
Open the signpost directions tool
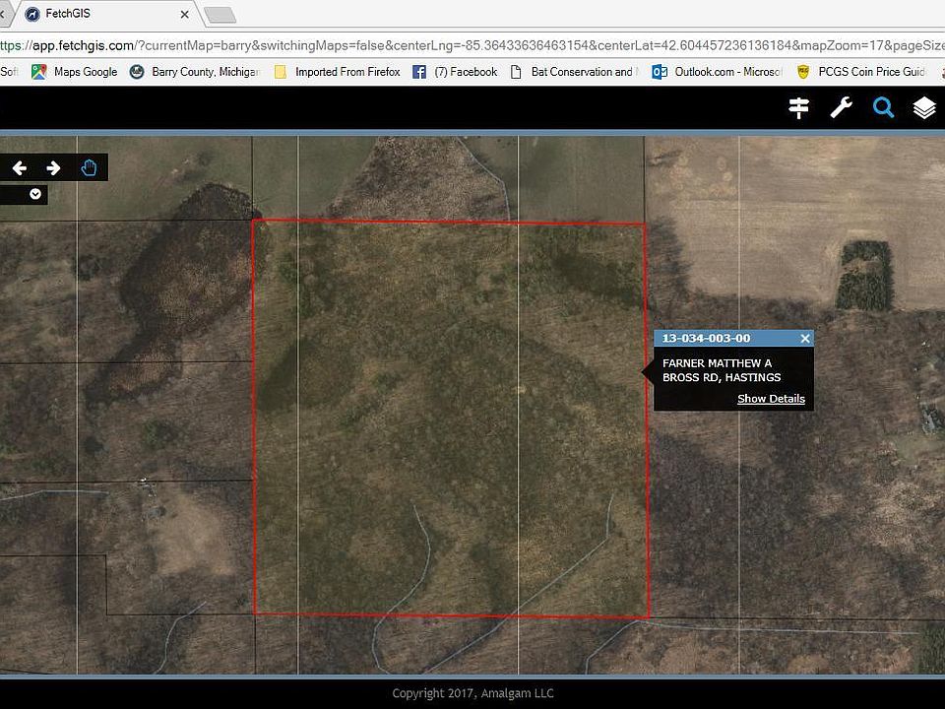pyautogui.click(x=798, y=108)
